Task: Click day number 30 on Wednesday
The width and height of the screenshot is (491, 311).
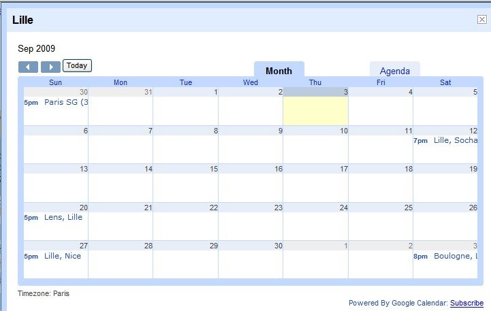Action: pyautogui.click(x=277, y=246)
